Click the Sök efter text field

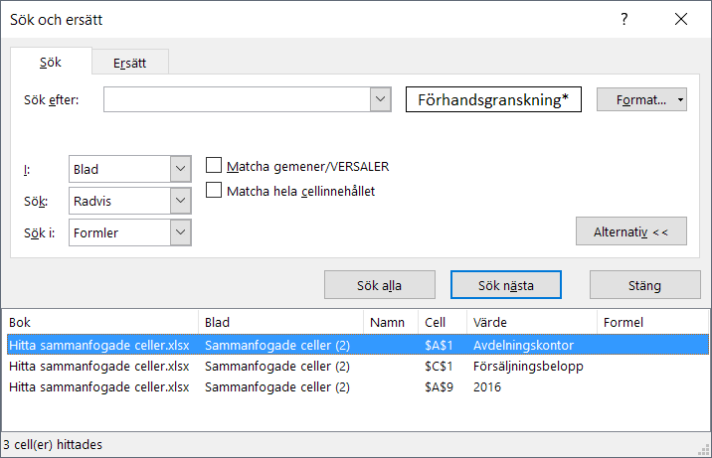tap(236, 99)
